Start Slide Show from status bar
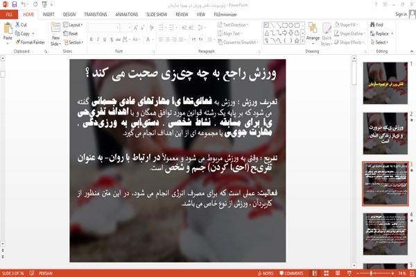This screenshot has width=416, height=277. pos(349,274)
